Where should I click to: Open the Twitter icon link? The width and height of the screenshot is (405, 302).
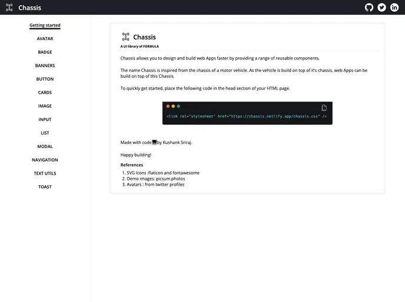click(x=381, y=8)
